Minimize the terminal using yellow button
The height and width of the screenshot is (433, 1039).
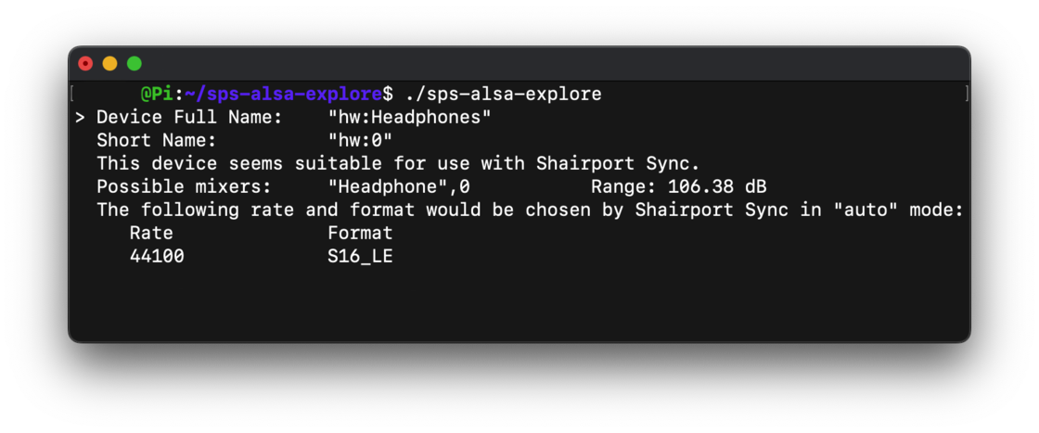110,64
